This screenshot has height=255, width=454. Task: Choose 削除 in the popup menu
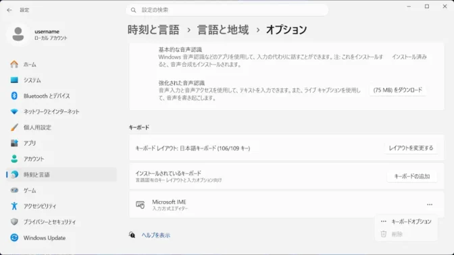point(406,234)
